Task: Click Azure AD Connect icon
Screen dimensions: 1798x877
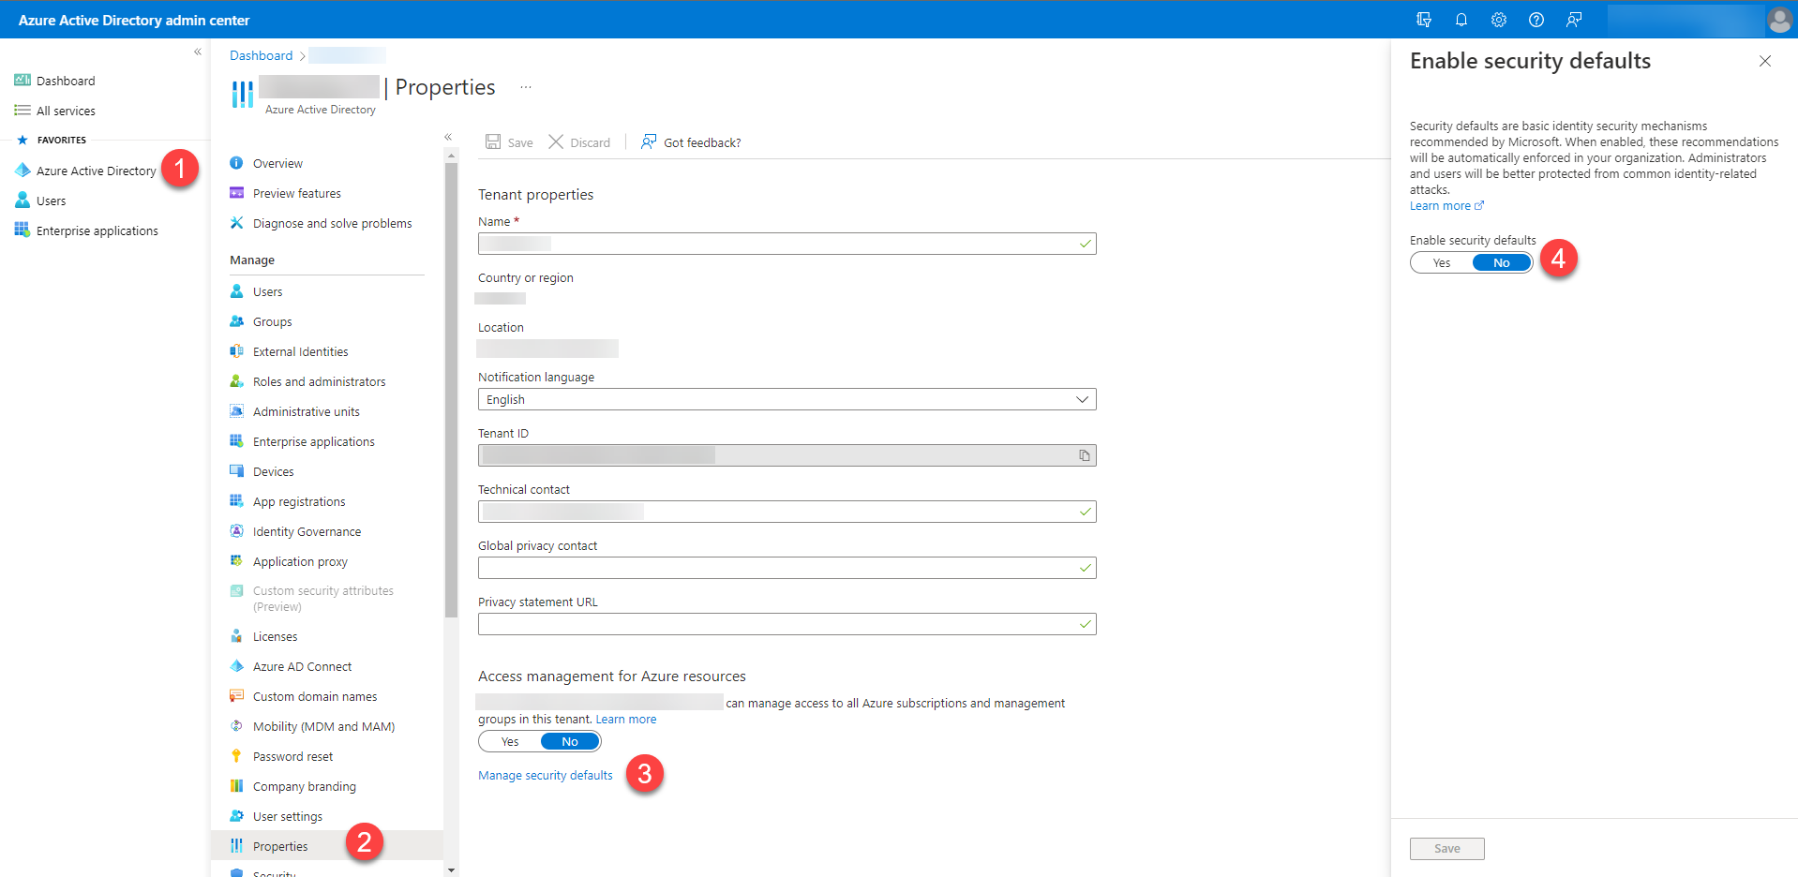Action: pos(237,666)
